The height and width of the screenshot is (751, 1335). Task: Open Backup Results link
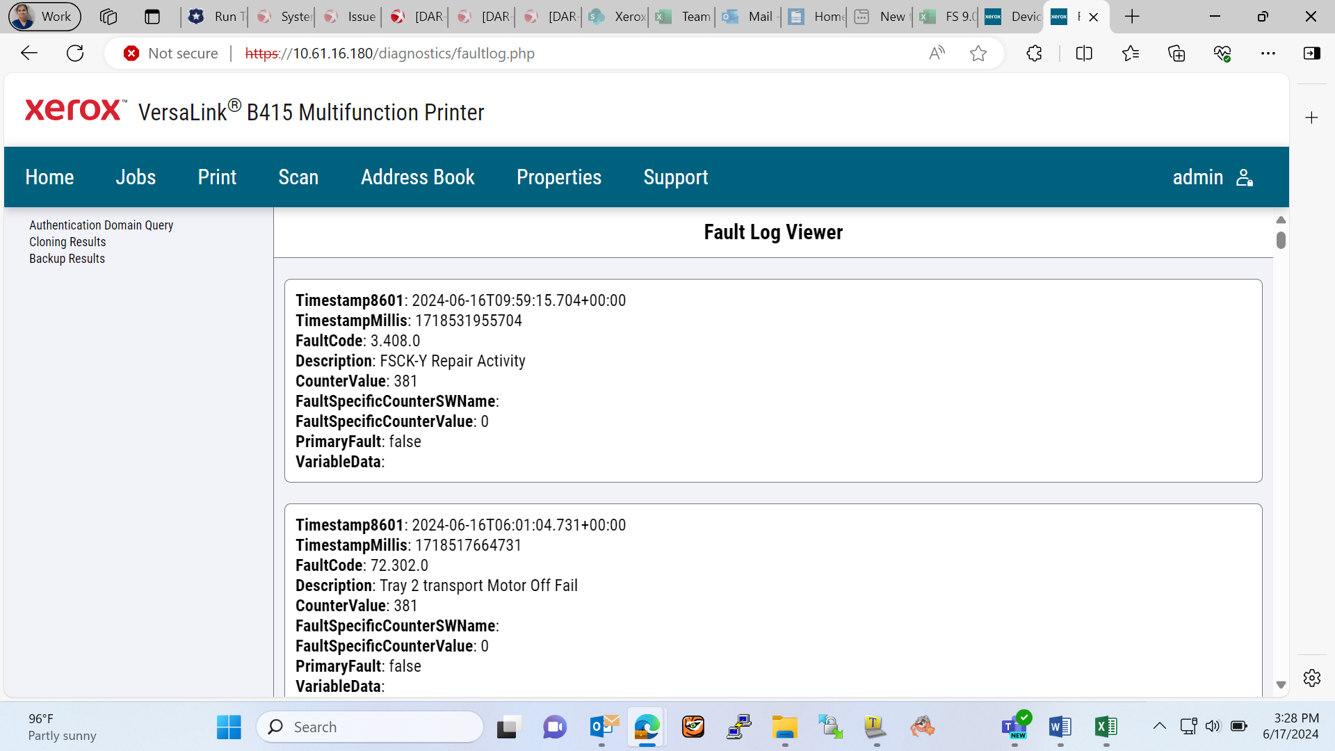click(67, 259)
